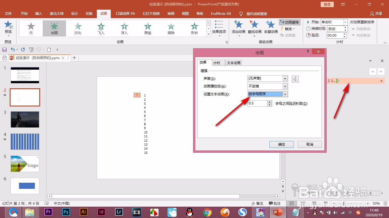Click the 取消 button
The height and width of the screenshot is (218, 389).
[310, 144]
